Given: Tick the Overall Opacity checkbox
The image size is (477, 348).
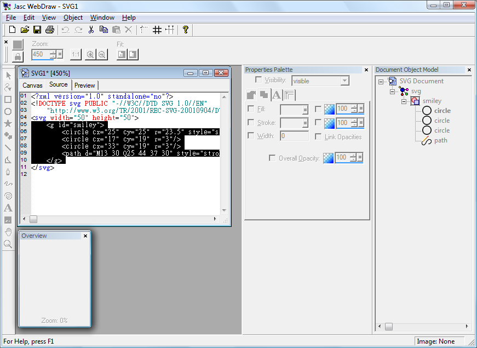Looking at the screenshot, I should (272, 158).
